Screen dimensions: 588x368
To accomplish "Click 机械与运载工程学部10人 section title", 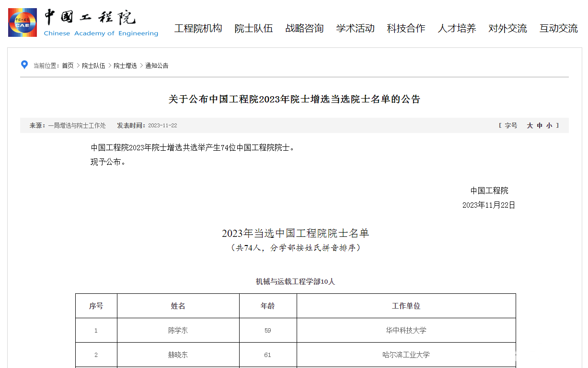I will [295, 281].
